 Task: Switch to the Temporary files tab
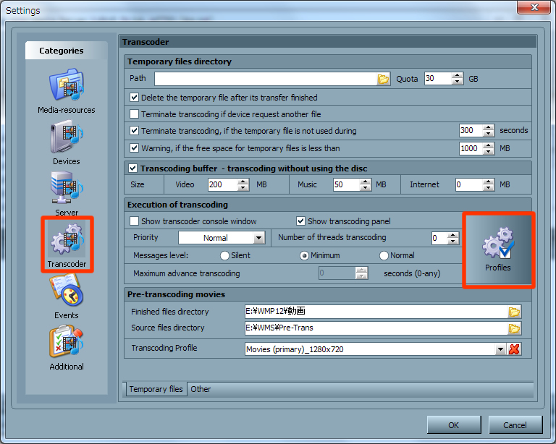(156, 389)
